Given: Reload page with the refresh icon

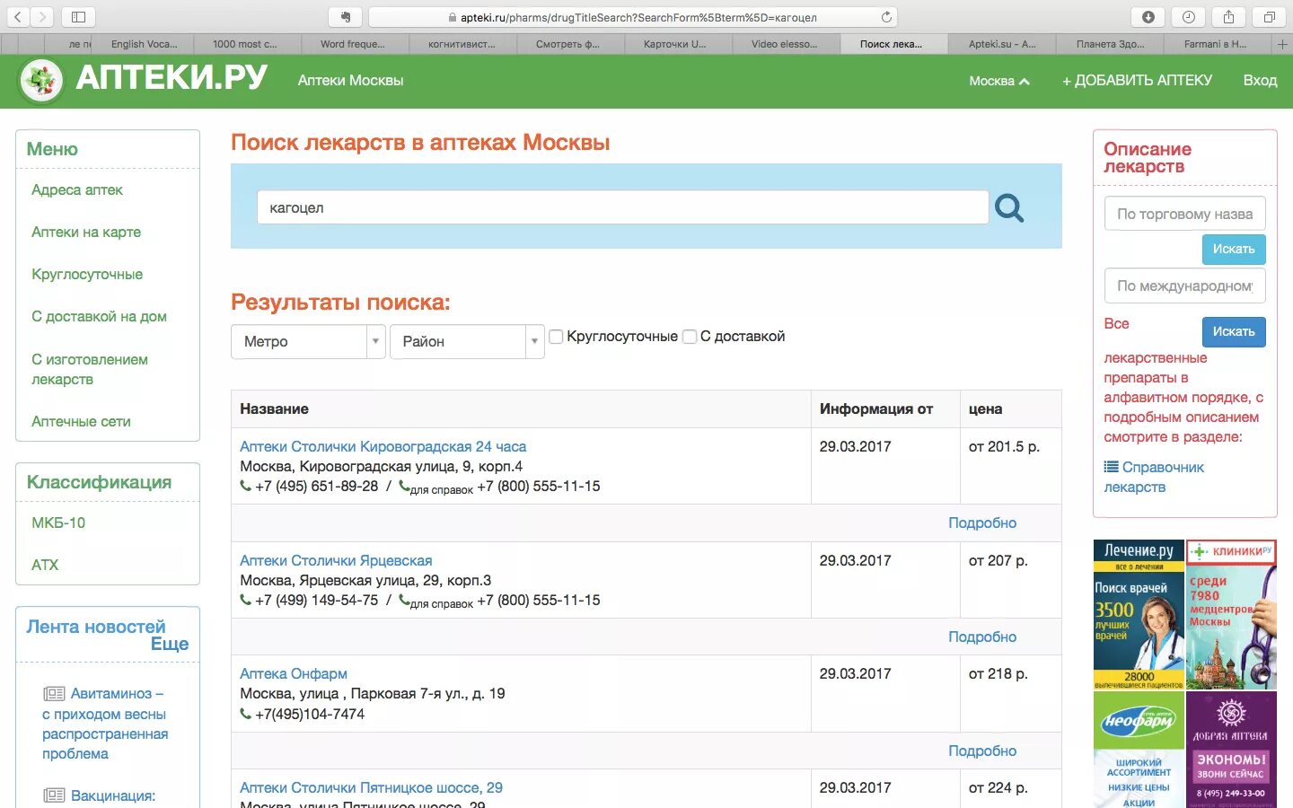Looking at the screenshot, I should tap(886, 17).
